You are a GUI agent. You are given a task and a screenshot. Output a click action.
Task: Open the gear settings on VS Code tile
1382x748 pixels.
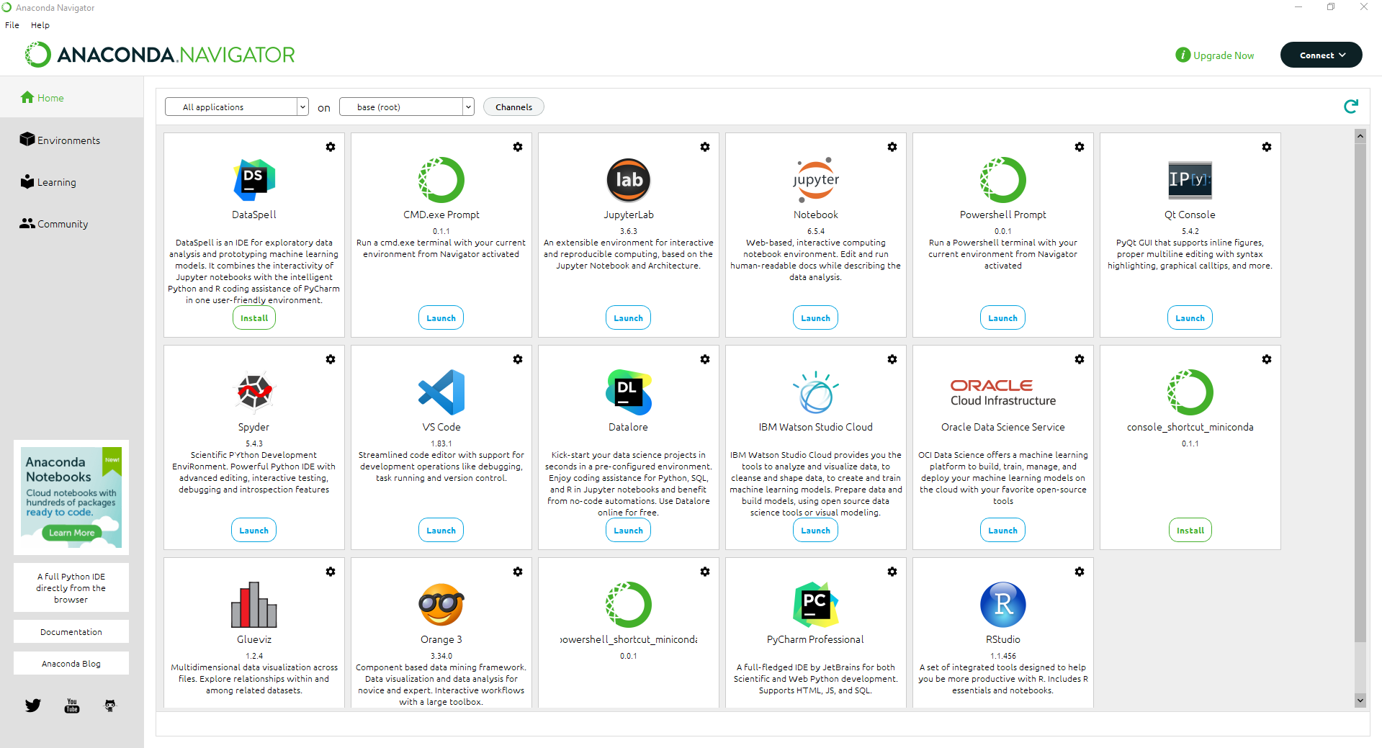[x=518, y=359]
